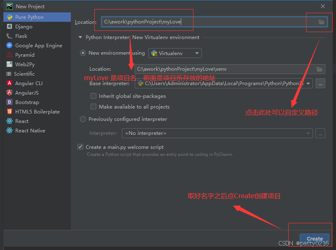
Task: Click the Pyramid red icon
Action: (x=9, y=55)
